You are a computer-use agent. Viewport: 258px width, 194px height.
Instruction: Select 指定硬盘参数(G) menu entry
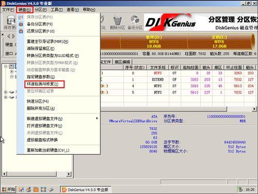click(x=58, y=77)
